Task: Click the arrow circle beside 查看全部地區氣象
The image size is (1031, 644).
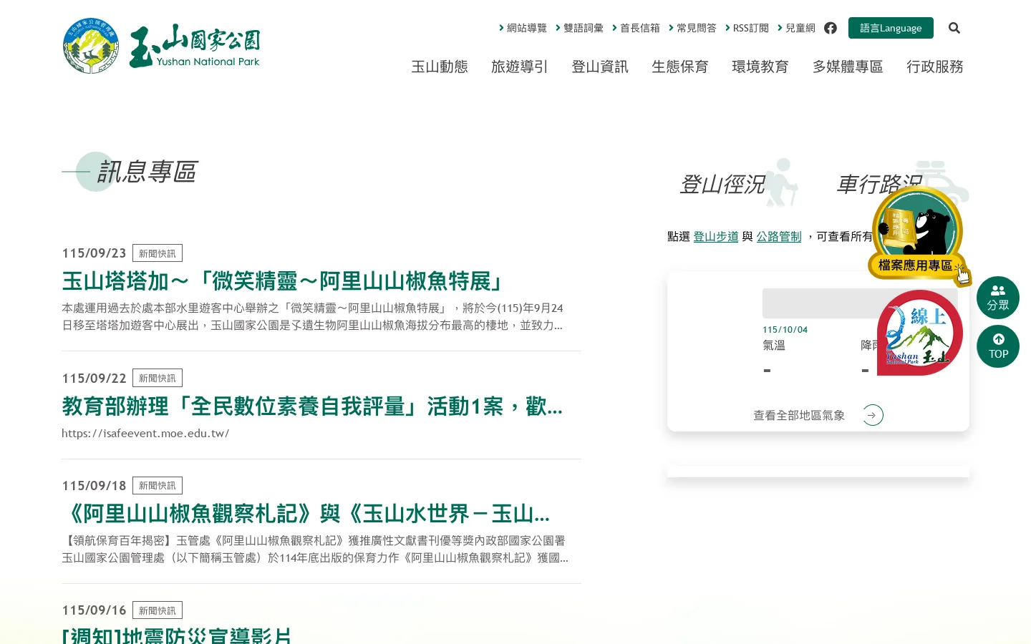Action: coord(873,415)
